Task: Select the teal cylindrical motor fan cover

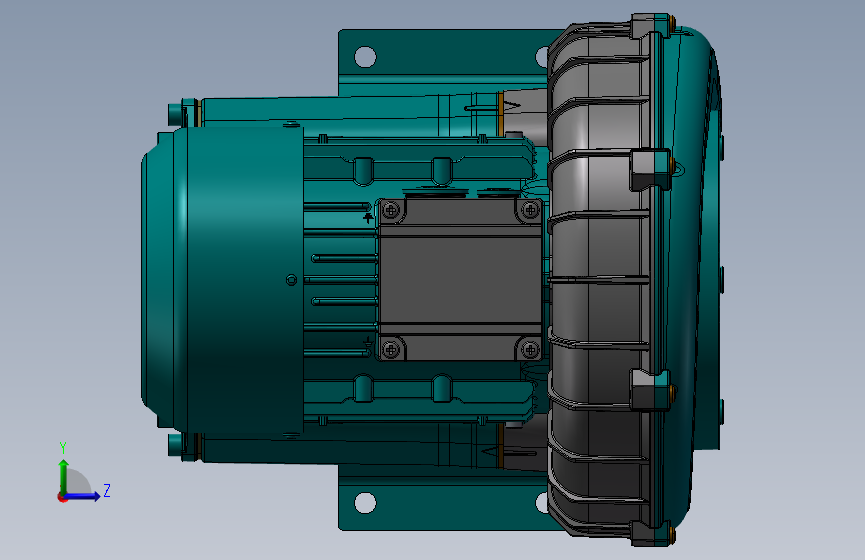Action: tap(222, 280)
